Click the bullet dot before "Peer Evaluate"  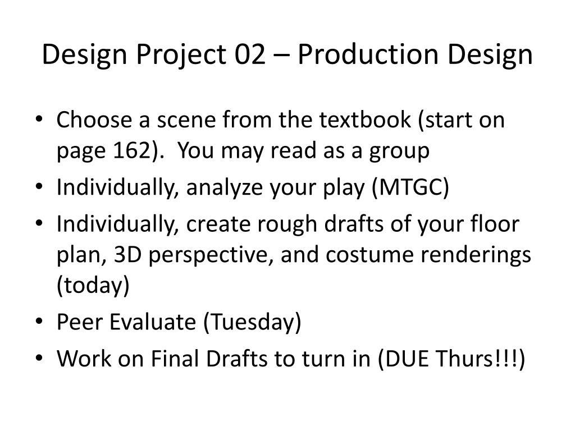39,322
